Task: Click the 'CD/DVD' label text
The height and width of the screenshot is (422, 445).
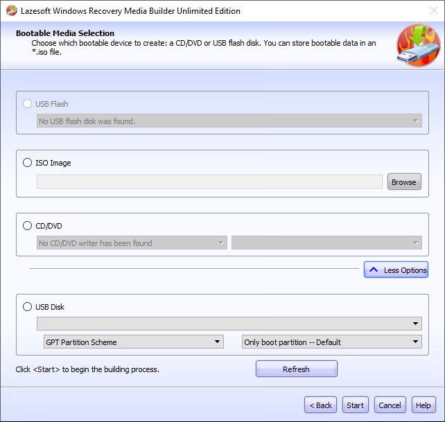Action: 49,226
